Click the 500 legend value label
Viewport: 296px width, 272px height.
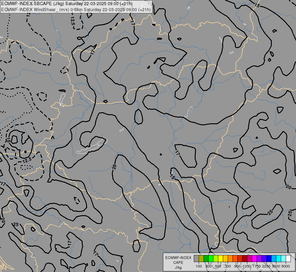pos(218,266)
